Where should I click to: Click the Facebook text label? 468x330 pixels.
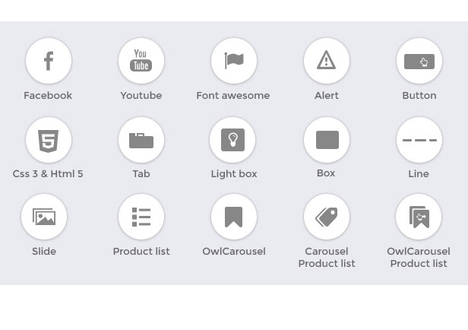48,96
